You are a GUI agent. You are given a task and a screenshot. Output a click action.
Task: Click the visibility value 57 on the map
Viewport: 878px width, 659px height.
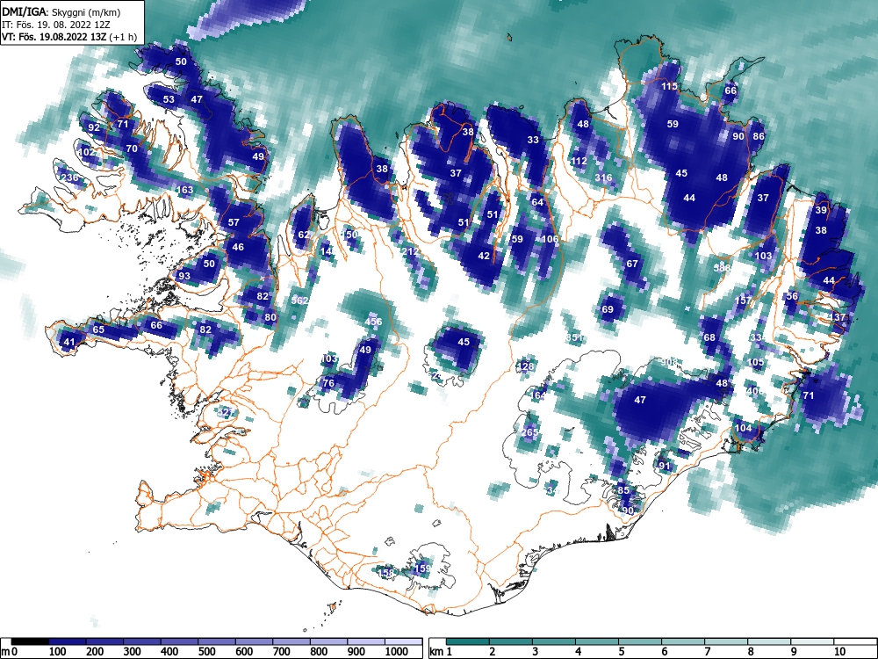234,222
